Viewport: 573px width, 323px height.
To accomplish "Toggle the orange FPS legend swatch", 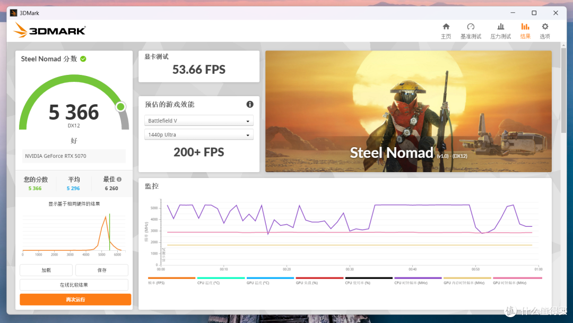I will tap(171, 278).
